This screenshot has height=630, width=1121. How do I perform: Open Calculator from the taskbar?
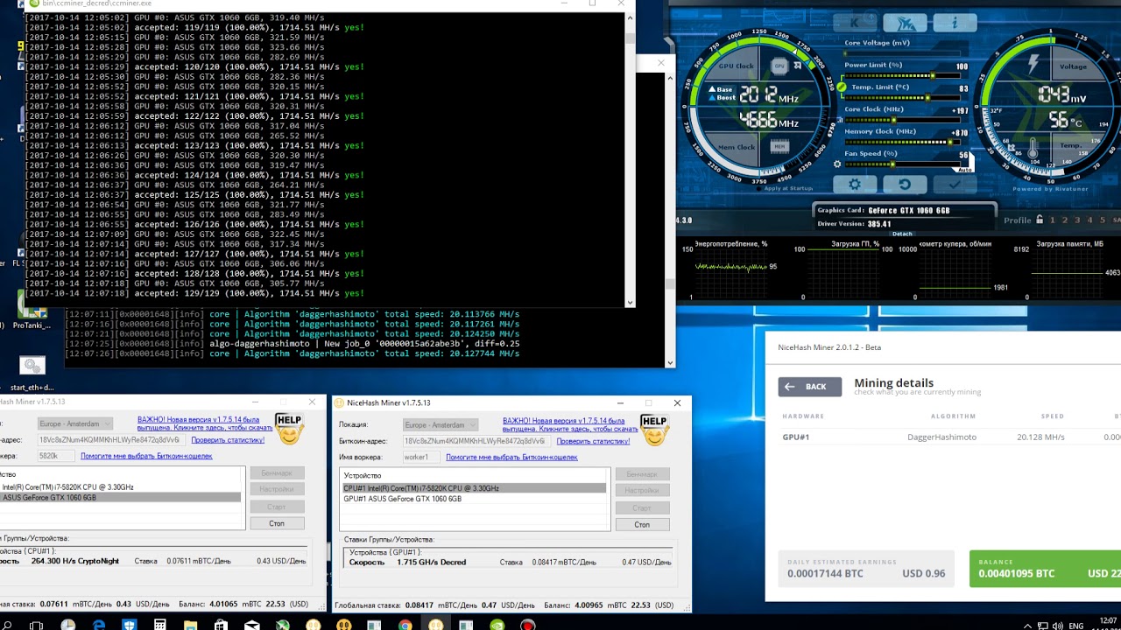(160, 625)
